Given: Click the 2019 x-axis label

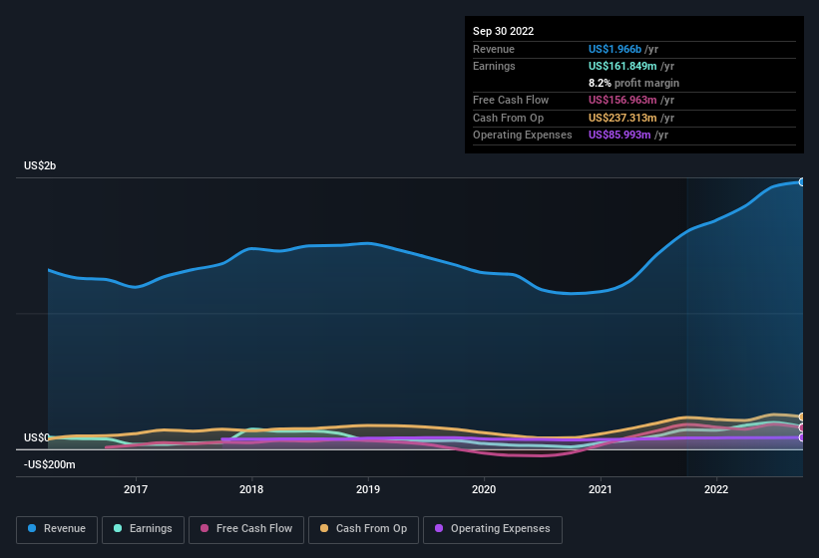Looking at the screenshot, I should point(368,489).
